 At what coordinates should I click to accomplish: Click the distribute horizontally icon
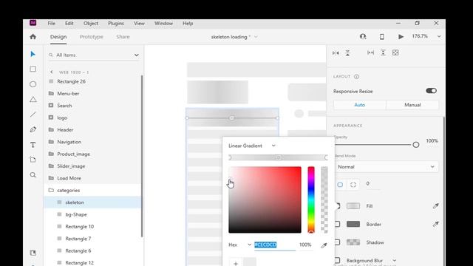point(371,52)
